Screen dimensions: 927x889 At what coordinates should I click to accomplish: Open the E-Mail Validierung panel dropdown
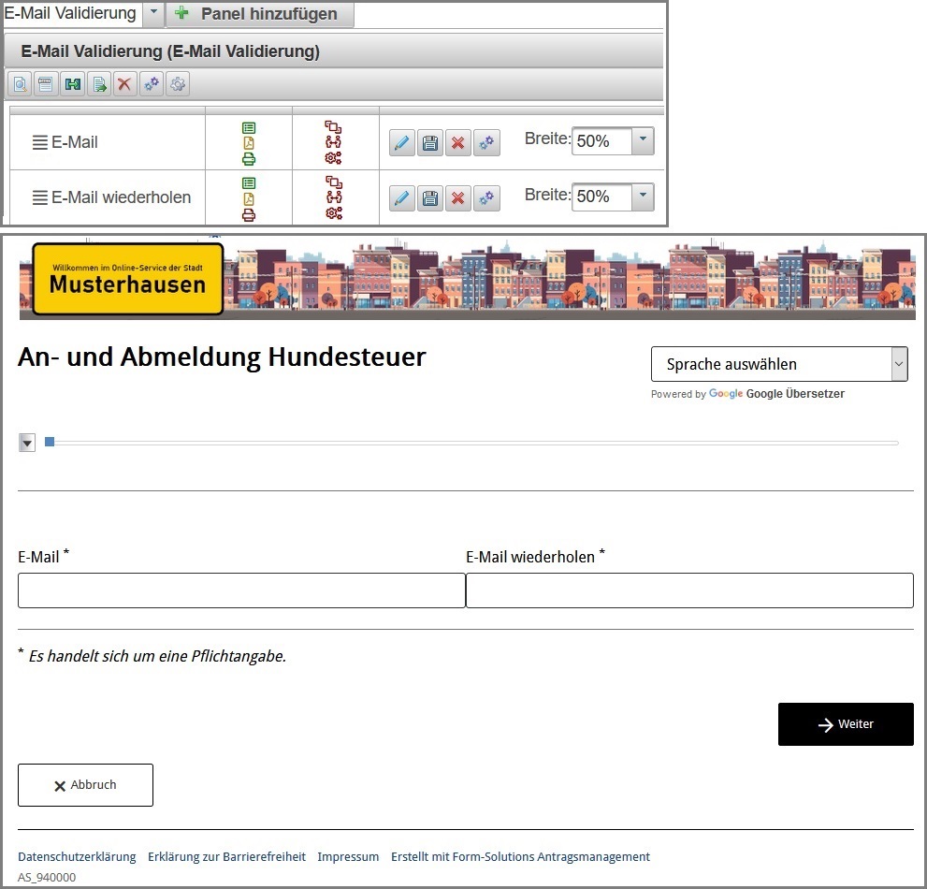(152, 14)
